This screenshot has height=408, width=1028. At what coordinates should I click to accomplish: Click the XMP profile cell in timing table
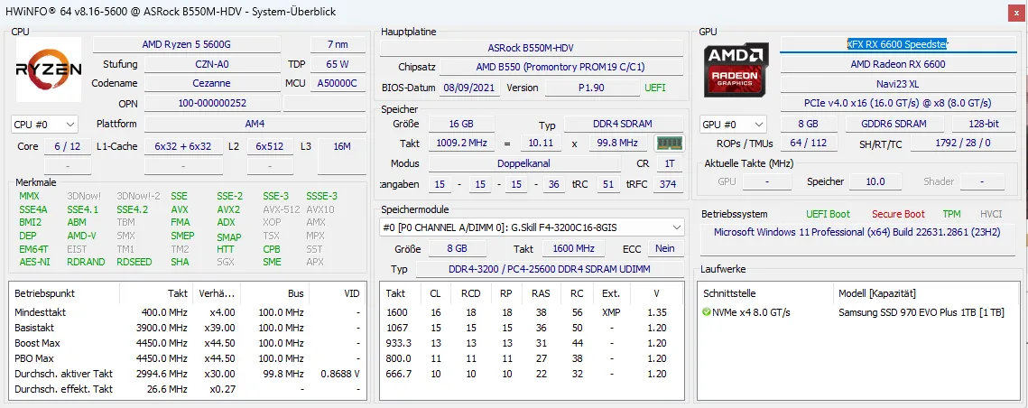610,313
